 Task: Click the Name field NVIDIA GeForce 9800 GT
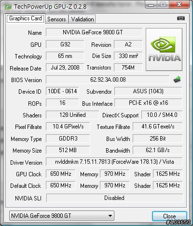click(94, 32)
